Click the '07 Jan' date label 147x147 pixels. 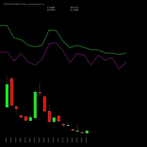pyautogui.click(x=39, y=140)
